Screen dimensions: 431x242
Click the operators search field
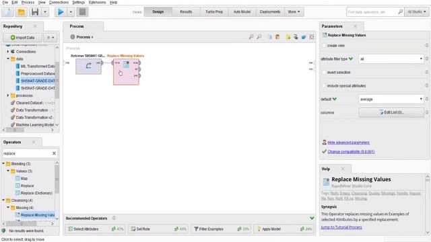pyautogui.click(x=27, y=153)
